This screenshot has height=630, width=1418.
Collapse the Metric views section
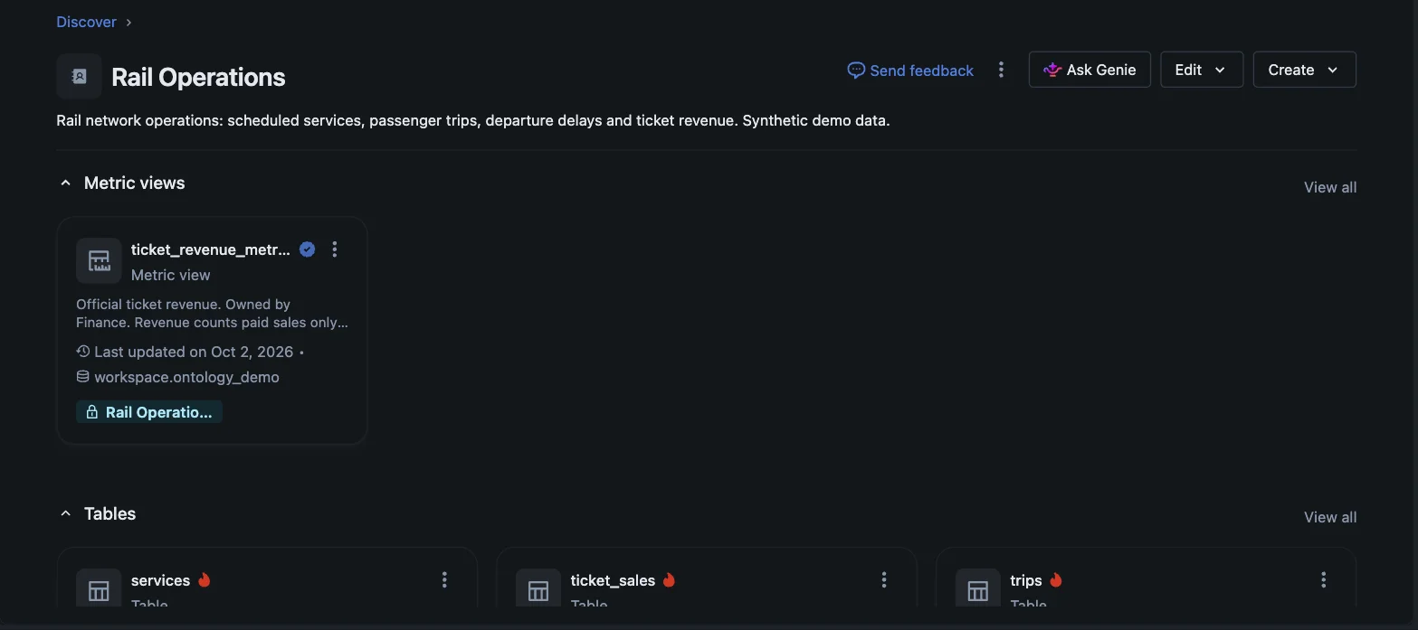65,183
